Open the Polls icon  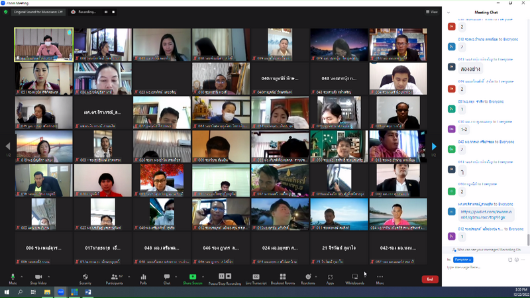[143, 279]
